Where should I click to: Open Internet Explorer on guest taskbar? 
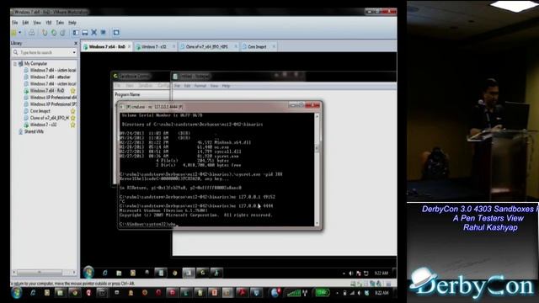click(104, 273)
